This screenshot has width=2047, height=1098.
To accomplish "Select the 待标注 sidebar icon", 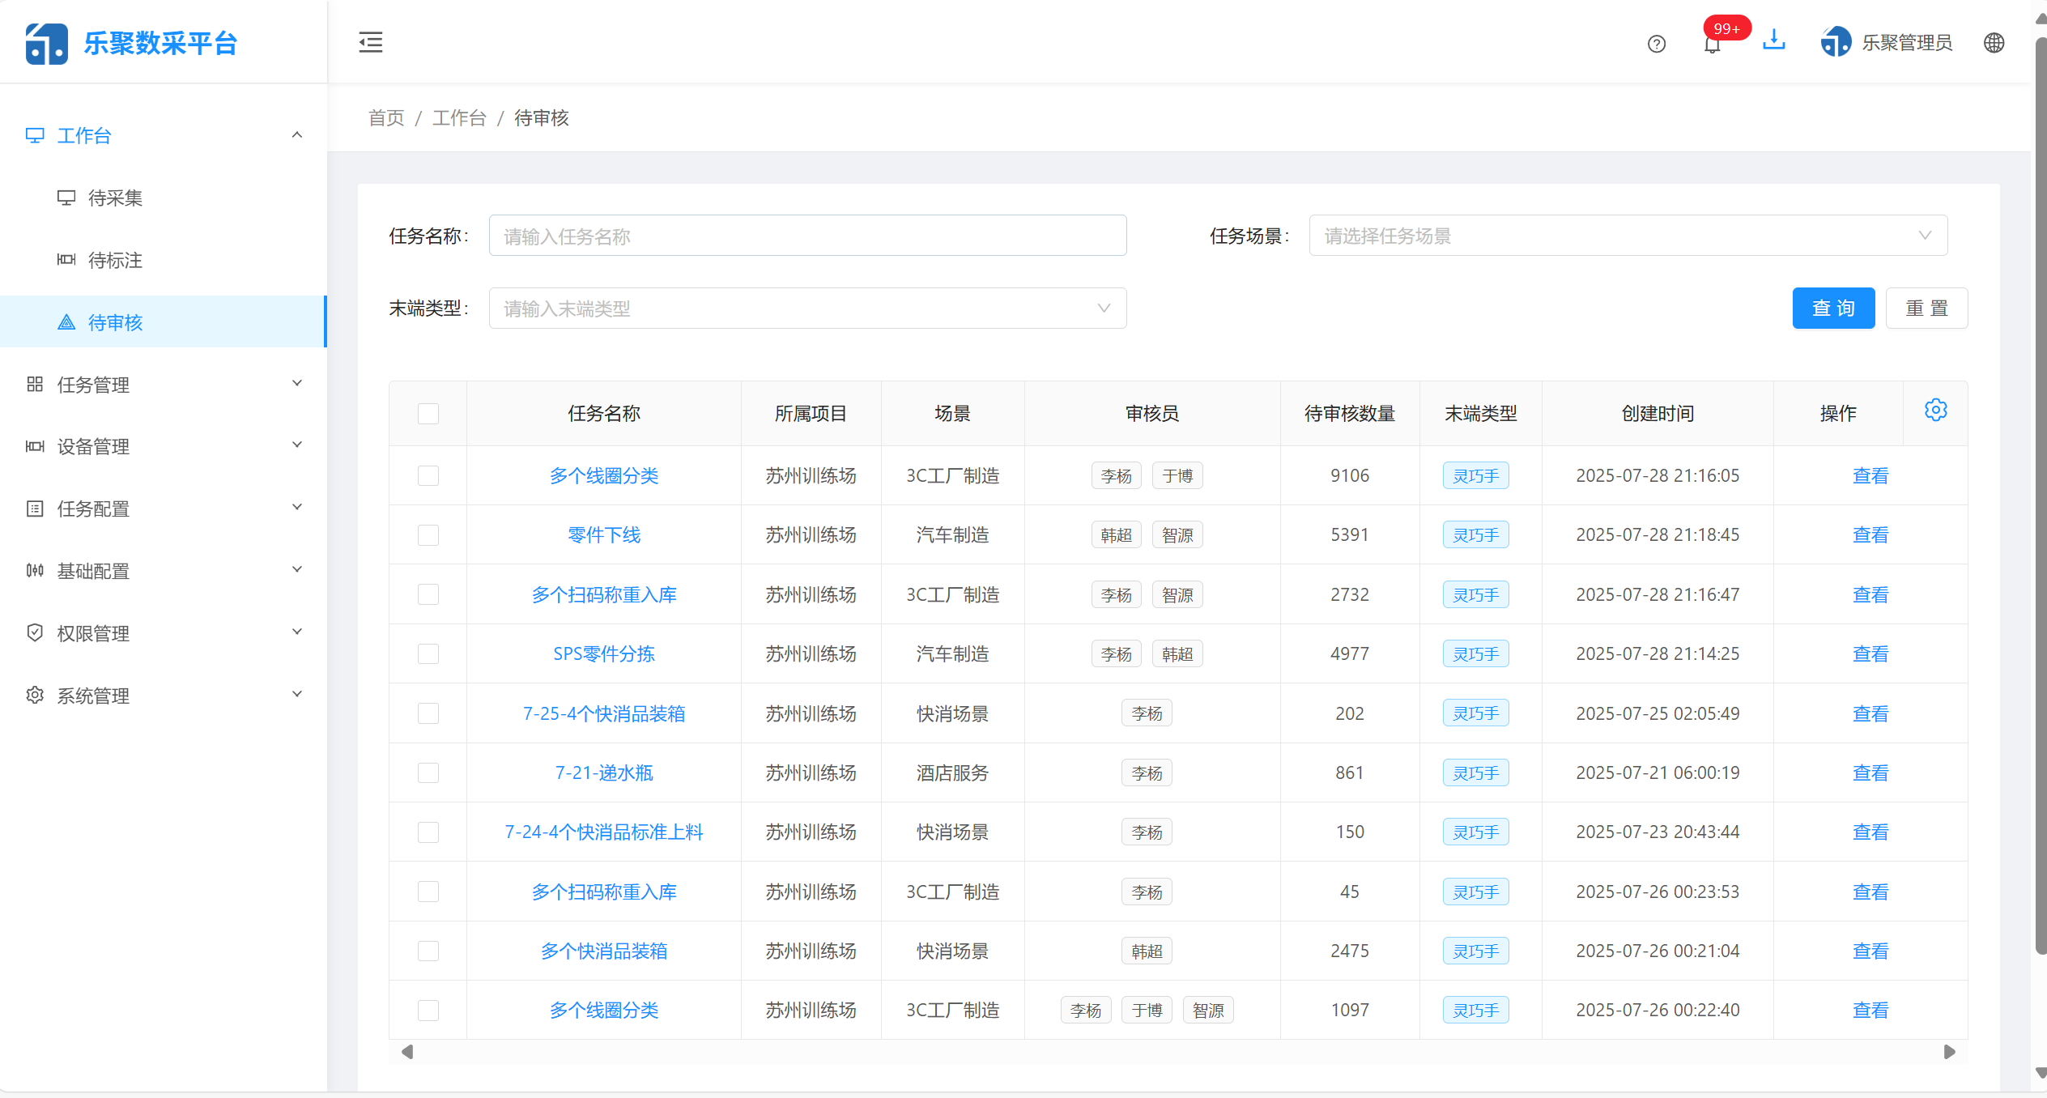I will click(x=66, y=260).
